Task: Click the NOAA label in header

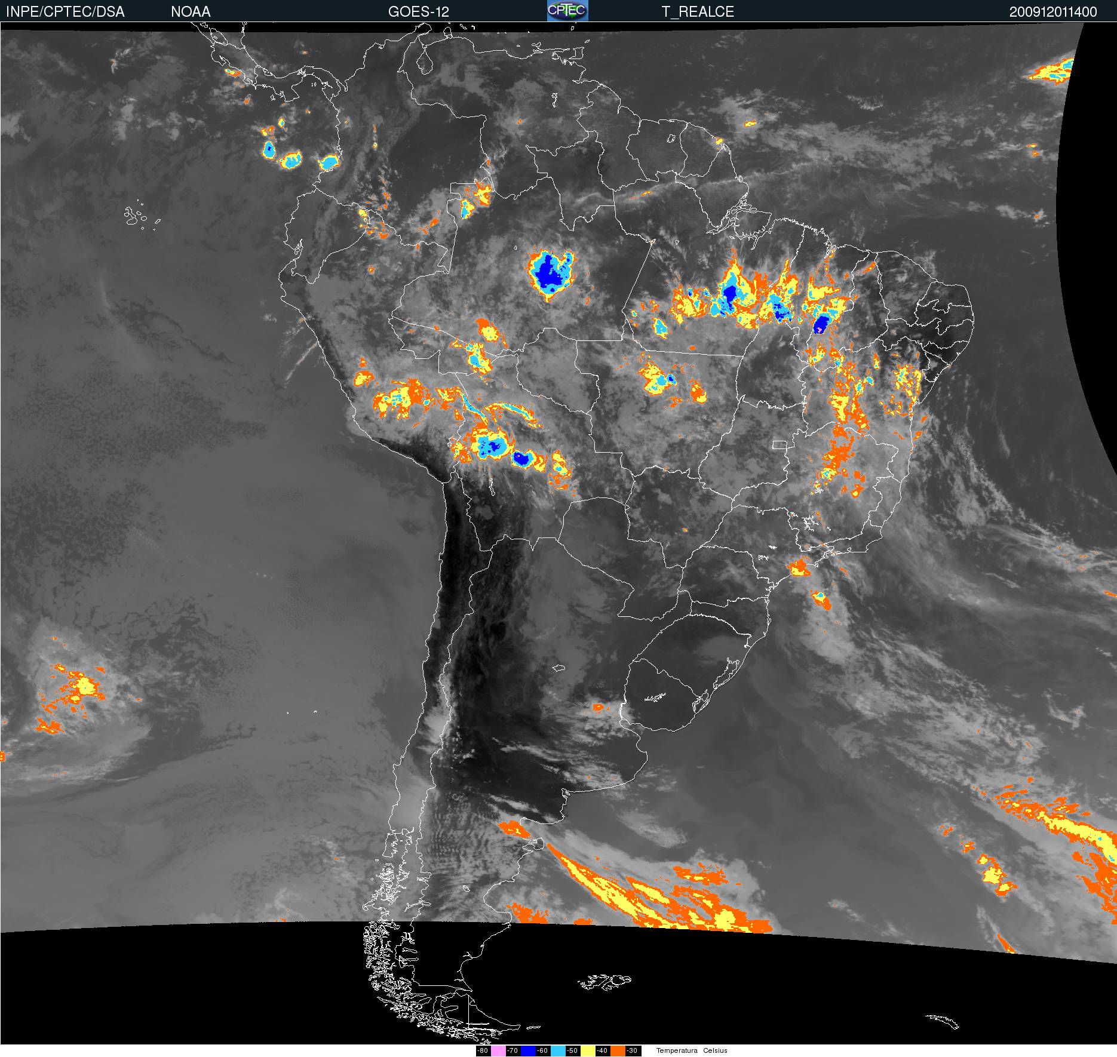Action: click(191, 12)
